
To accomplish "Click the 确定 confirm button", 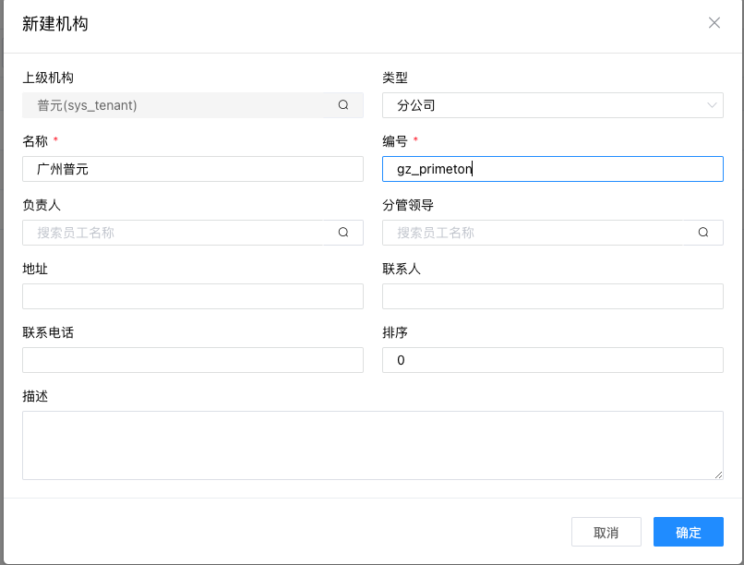I will 688,531.
